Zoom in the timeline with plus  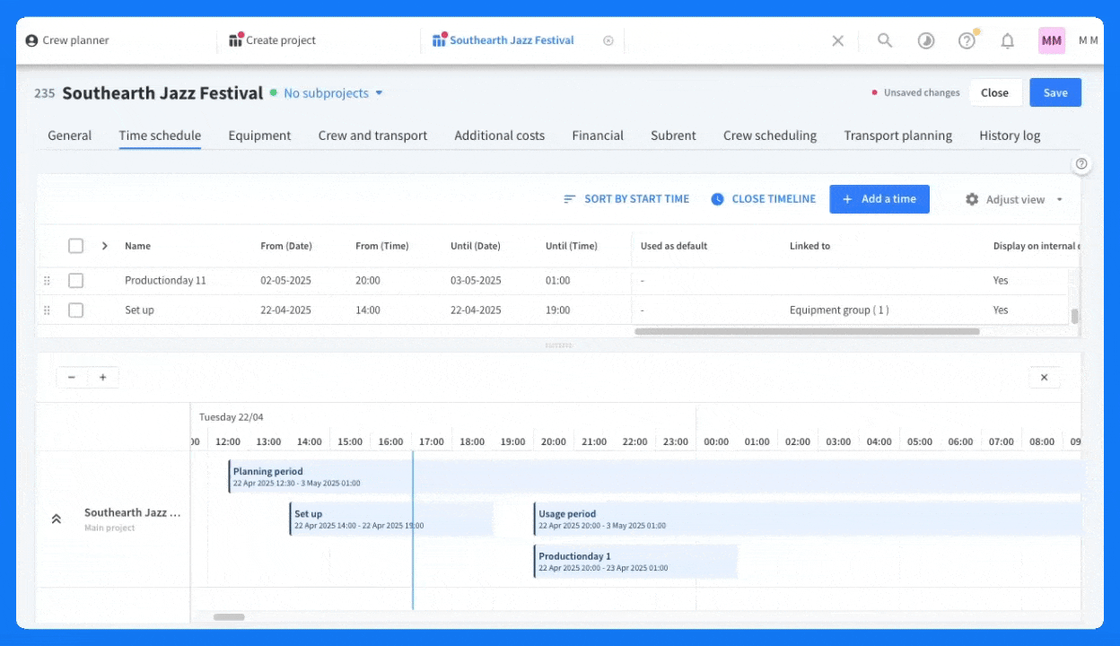coord(103,378)
